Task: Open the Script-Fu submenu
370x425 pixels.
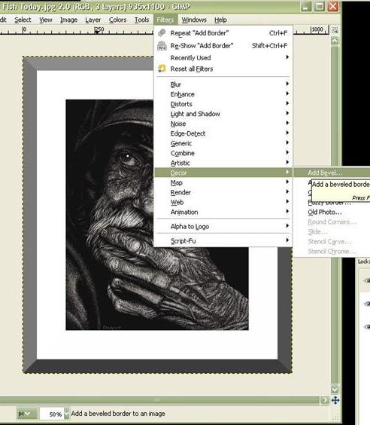Action: point(223,240)
